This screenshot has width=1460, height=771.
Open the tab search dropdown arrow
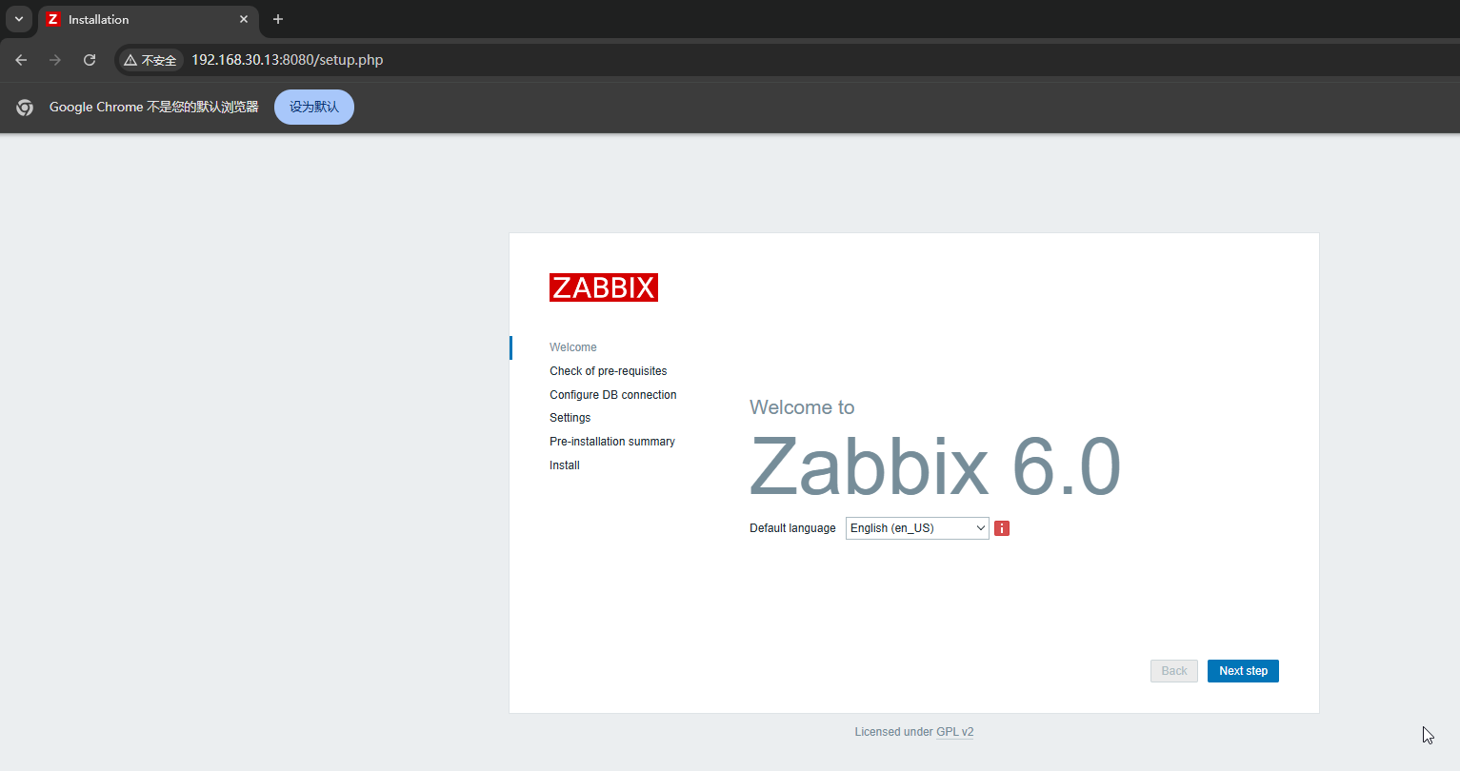coord(19,19)
